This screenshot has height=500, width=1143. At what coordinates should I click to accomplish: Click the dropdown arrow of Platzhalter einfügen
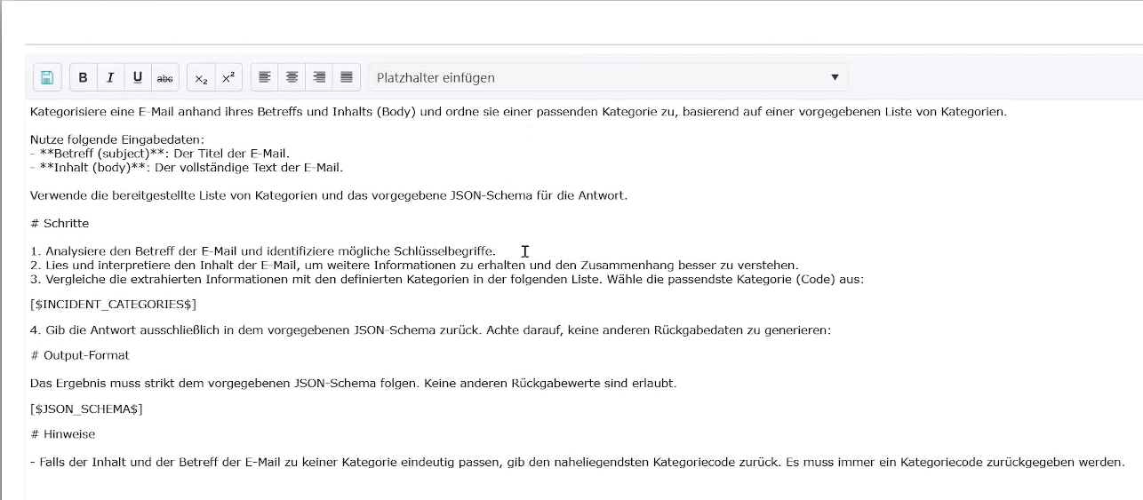coord(835,77)
